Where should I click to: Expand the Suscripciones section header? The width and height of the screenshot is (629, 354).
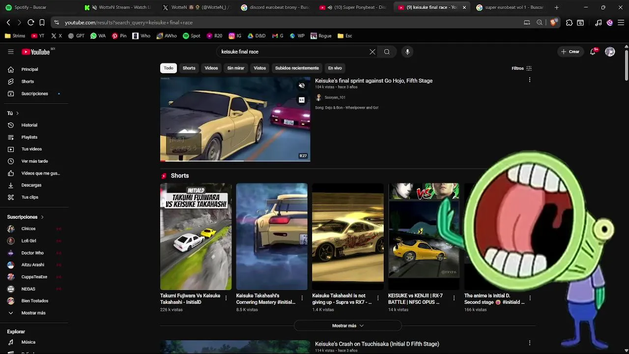point(26,217)
